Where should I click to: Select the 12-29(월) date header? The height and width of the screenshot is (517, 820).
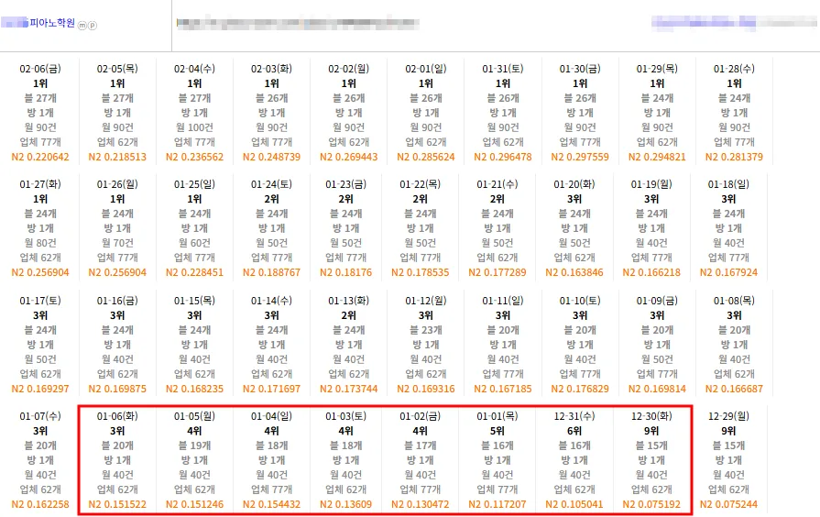click(728, 416)
